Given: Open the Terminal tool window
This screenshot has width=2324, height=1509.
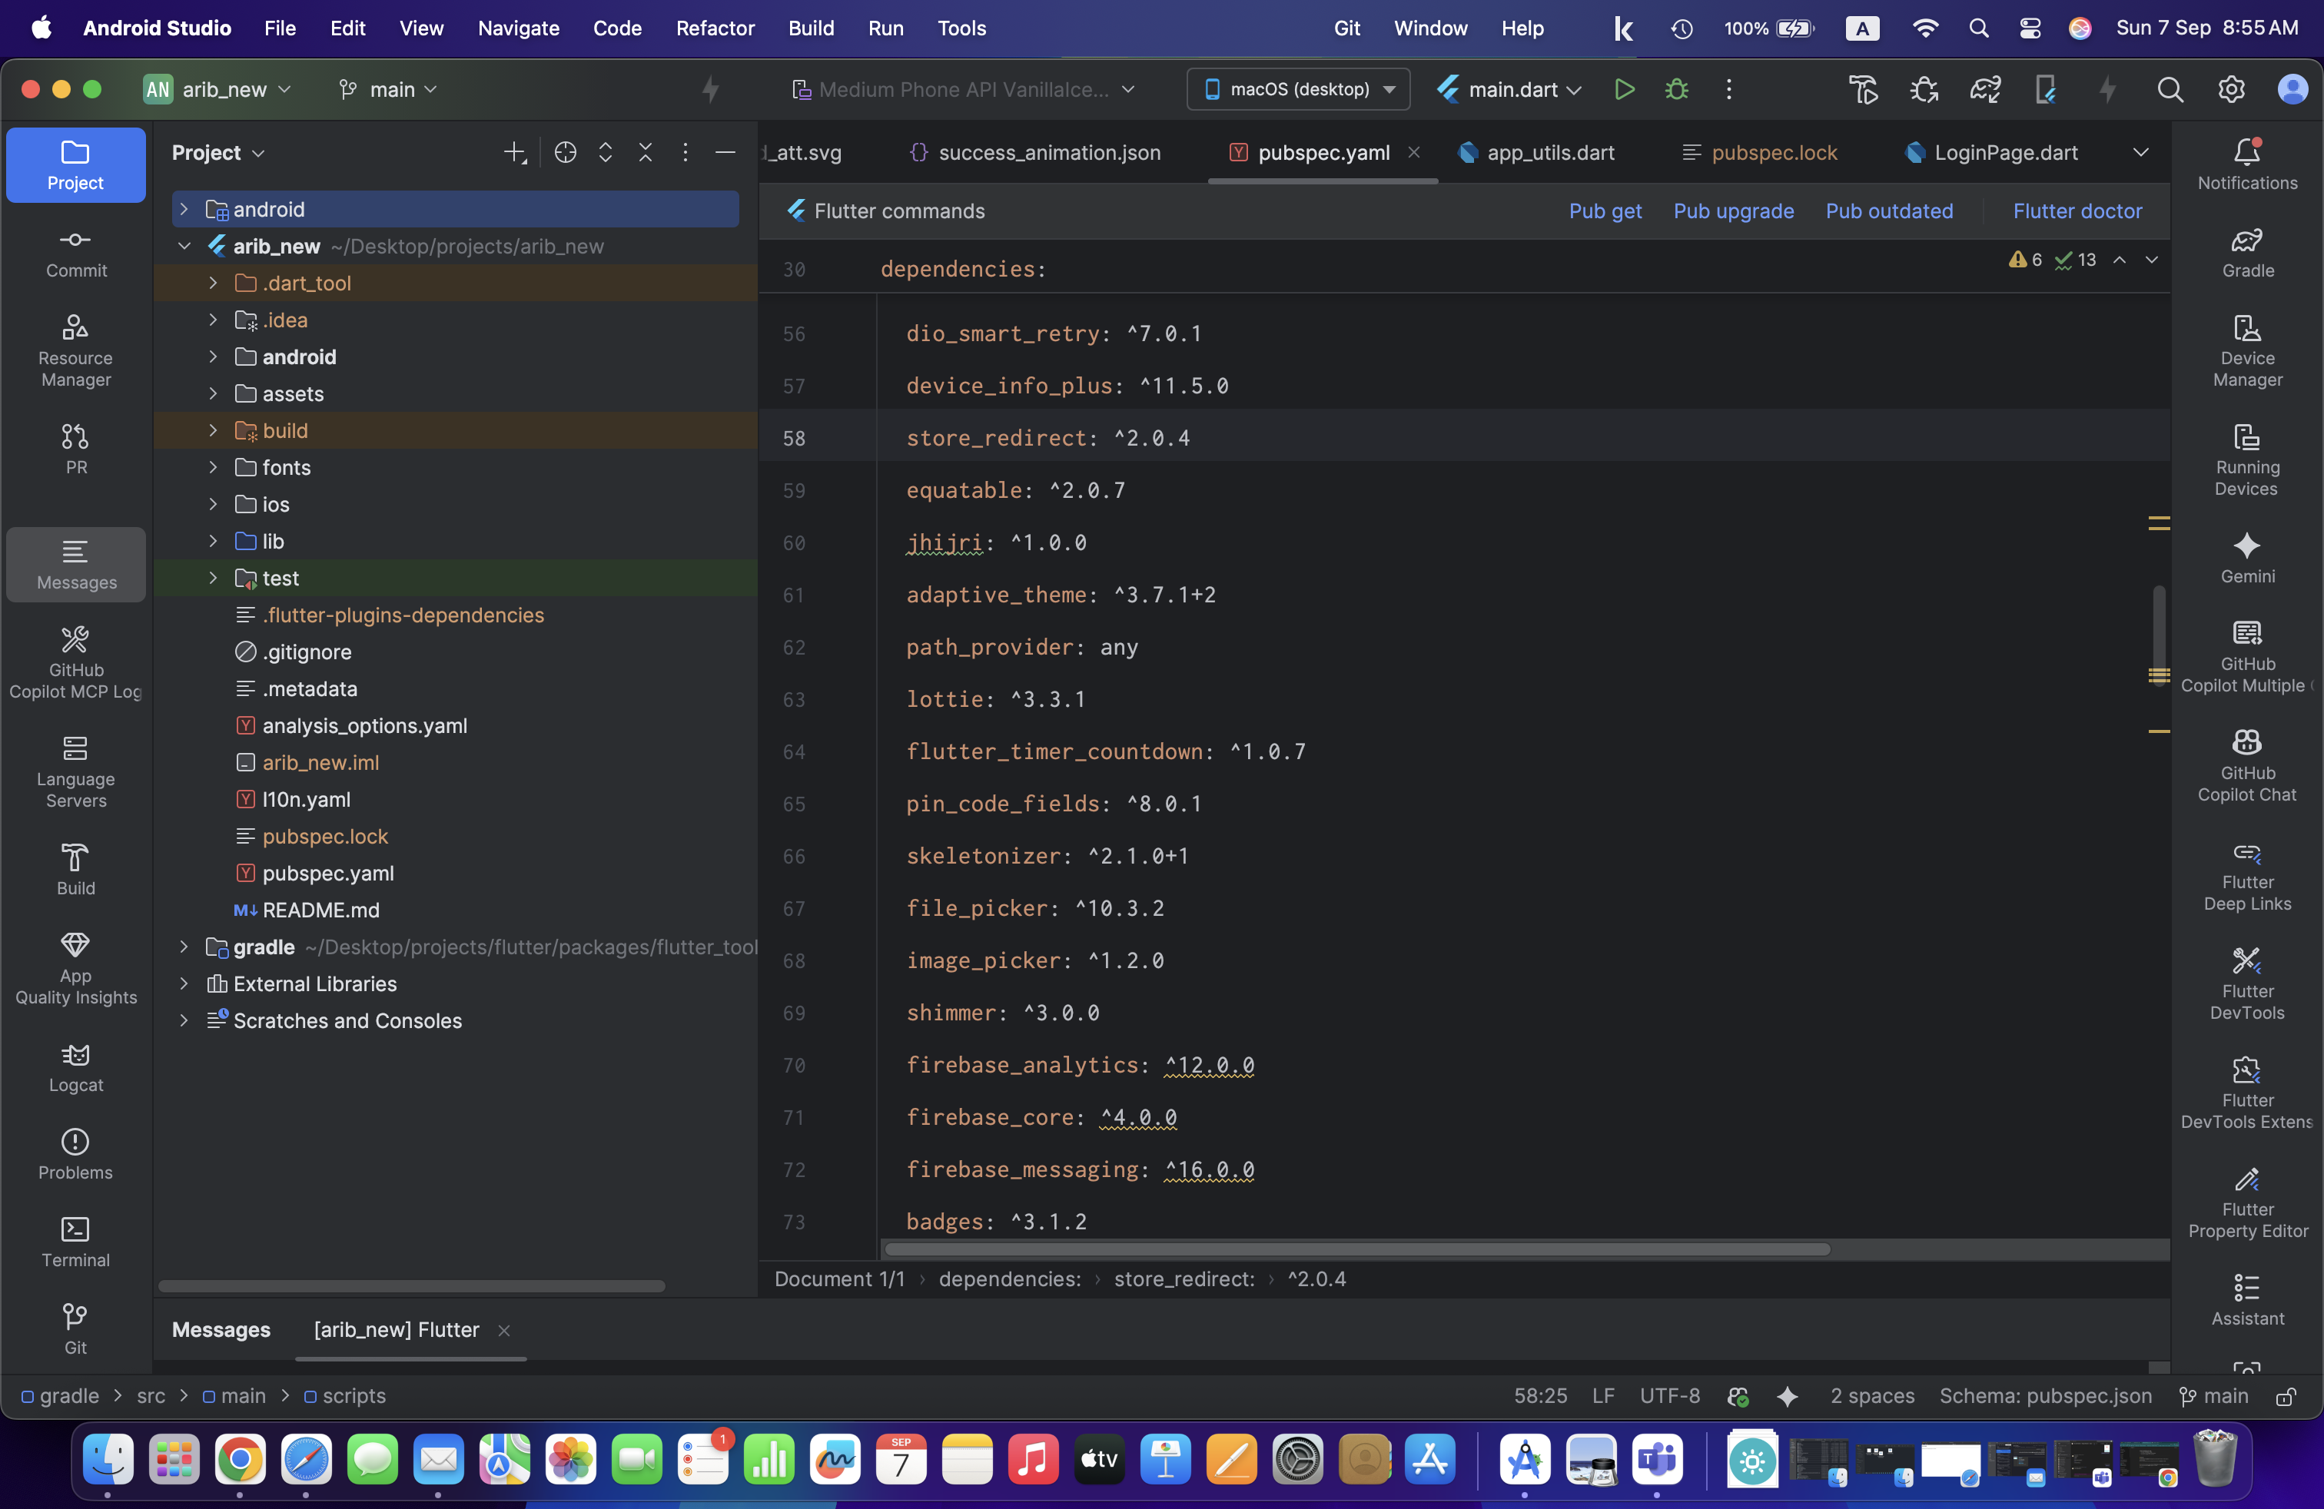Looking at the screenshot, I should (x=76, y=1242).
